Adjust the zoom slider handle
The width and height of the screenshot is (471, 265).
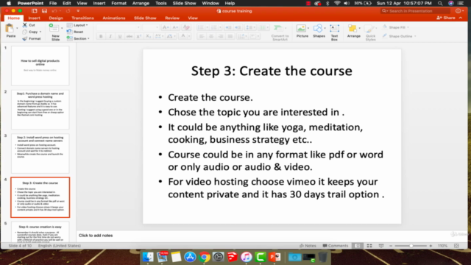pyautogui.click(x=411, y=246)
